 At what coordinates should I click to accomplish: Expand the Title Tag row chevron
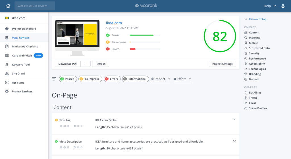pos(234,120)
